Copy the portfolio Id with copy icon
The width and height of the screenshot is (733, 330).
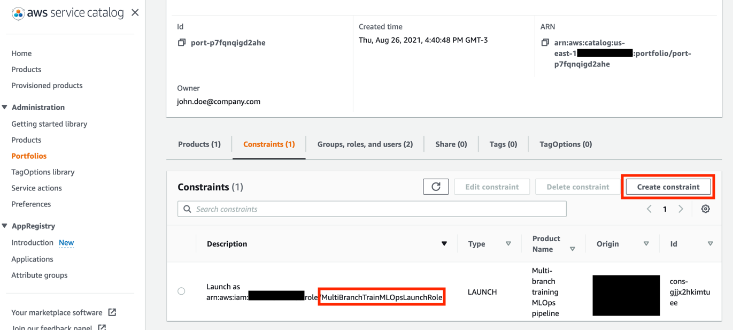182,42
